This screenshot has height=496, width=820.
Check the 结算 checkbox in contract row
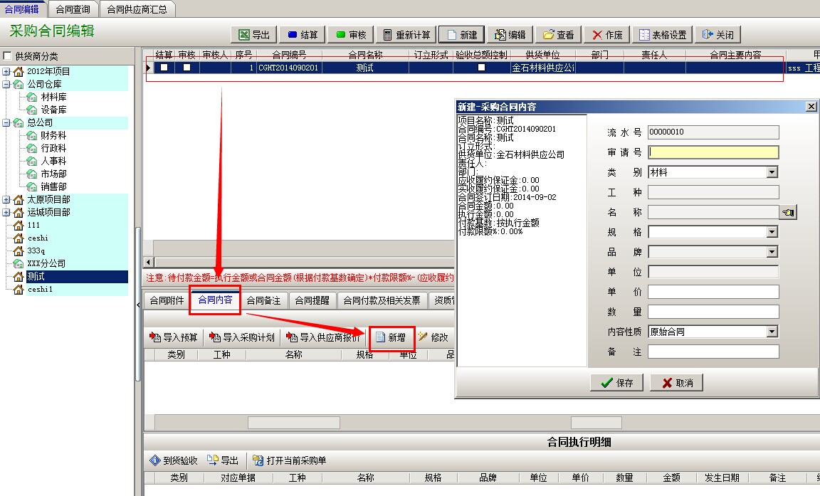(164, 68)
